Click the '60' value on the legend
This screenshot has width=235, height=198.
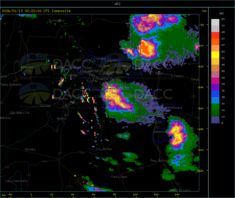[x=223, y=39]
